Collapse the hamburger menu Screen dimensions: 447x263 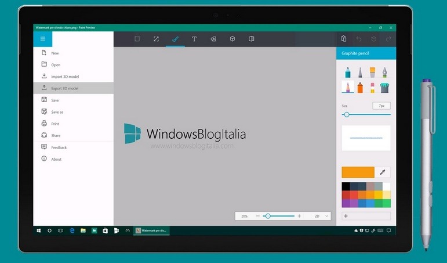[43, 39]
